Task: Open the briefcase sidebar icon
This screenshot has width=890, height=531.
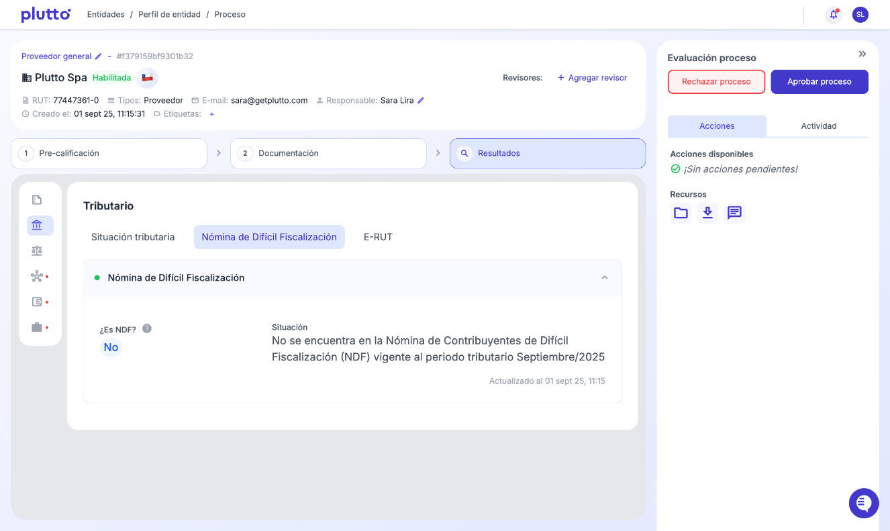Action: 38,327
